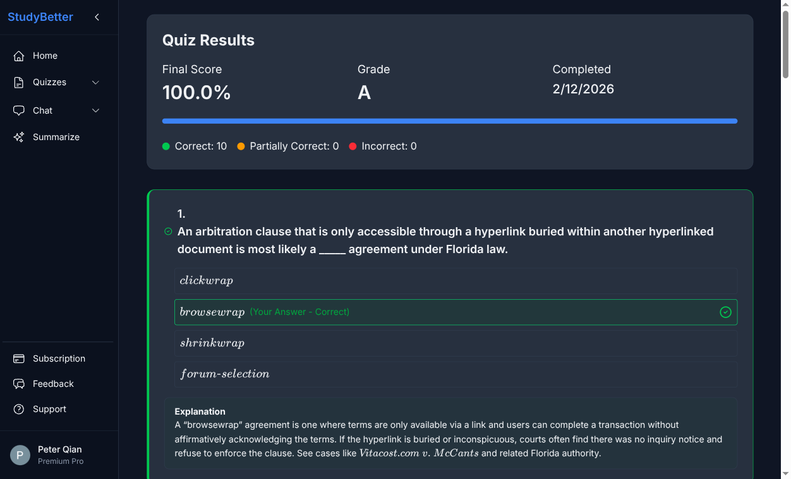Viewport: 791px width, 479px height.
Task: Click the Summarize sparkle icon
Action: point(19,136)
